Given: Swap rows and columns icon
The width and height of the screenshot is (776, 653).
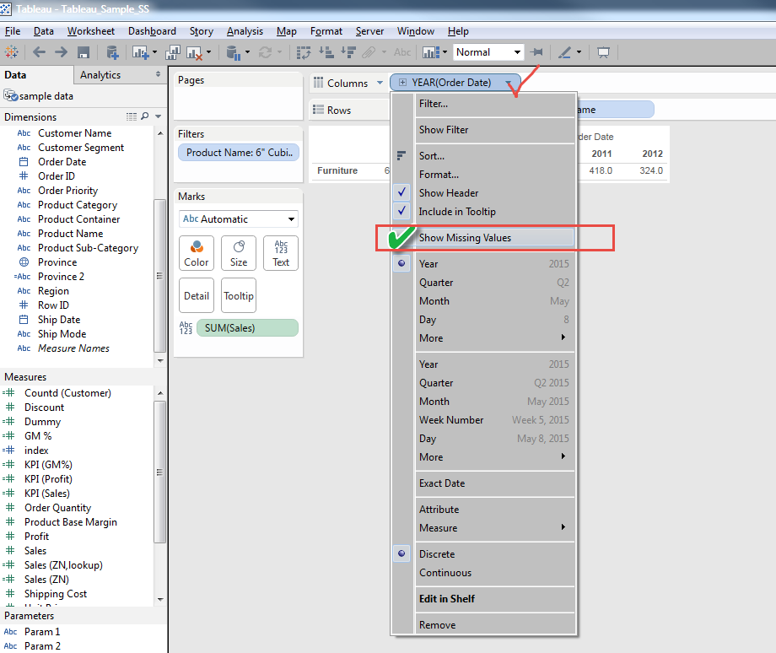Looking at the screenshot, I should click(x=304, y=52).
